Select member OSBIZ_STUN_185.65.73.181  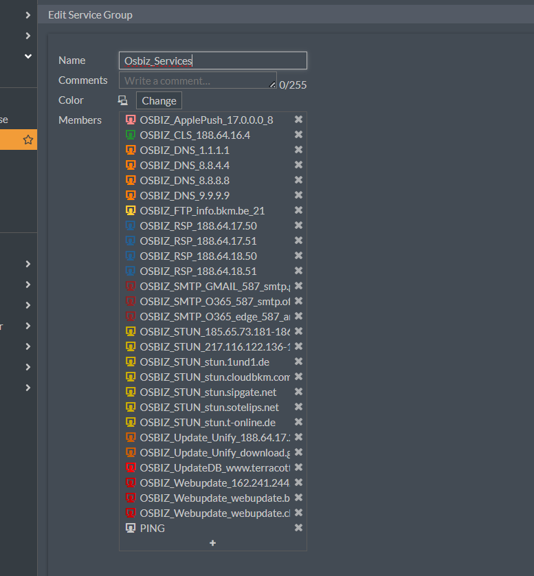pos(215,332)
